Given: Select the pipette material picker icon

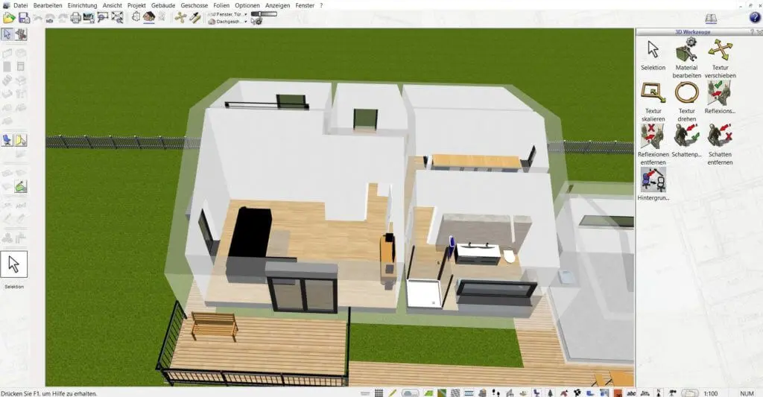Looking at the screenshot, I should [x=194, y=18].
